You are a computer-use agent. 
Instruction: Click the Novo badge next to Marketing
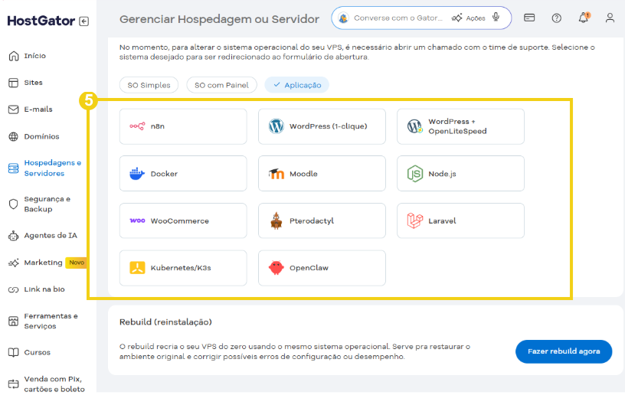click(76, 263)
